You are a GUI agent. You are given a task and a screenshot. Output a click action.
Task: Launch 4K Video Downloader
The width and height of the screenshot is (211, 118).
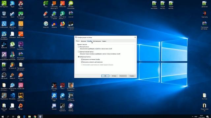(x=71, y=5)
